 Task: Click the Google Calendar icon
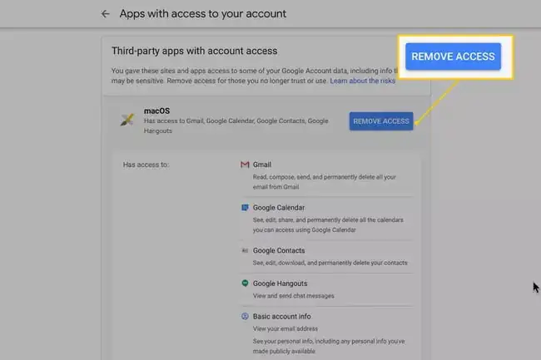click(x=245, y=208)
